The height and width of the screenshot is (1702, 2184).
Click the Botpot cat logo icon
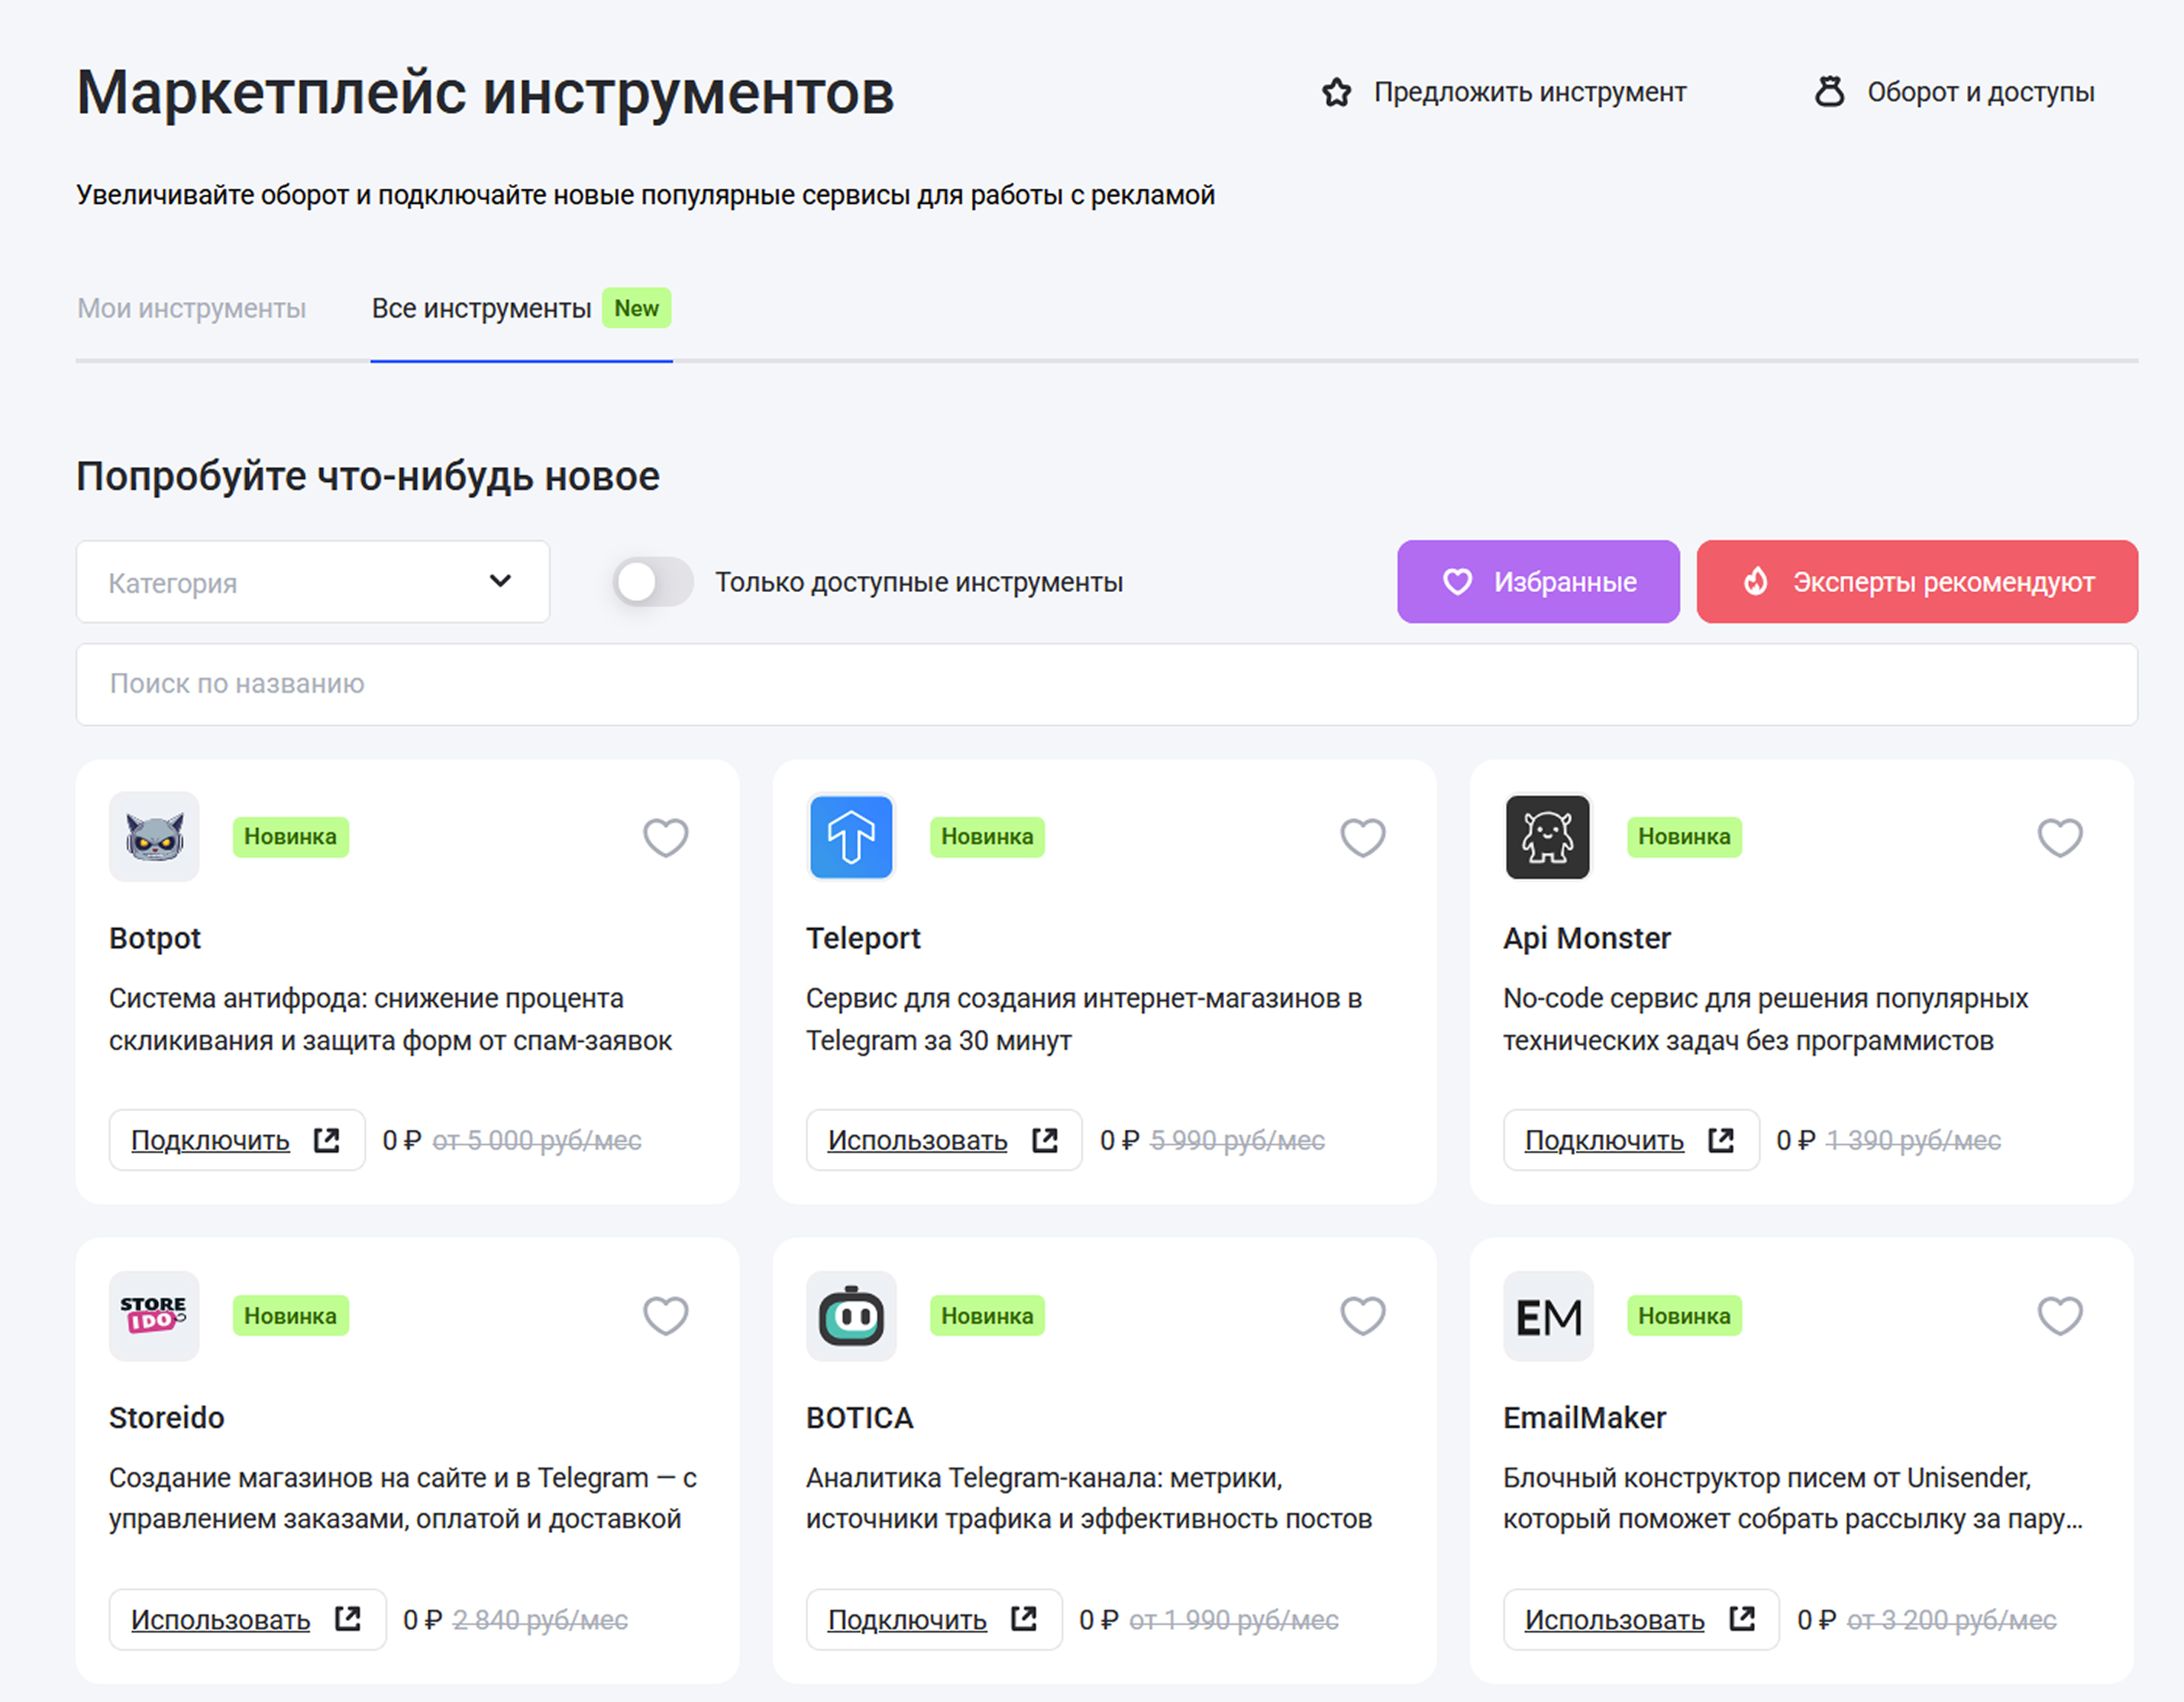point(154,836)
